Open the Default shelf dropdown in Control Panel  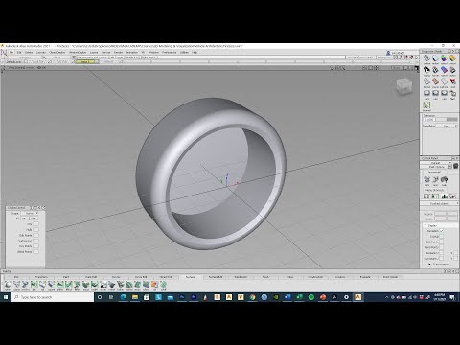point(435,163)
